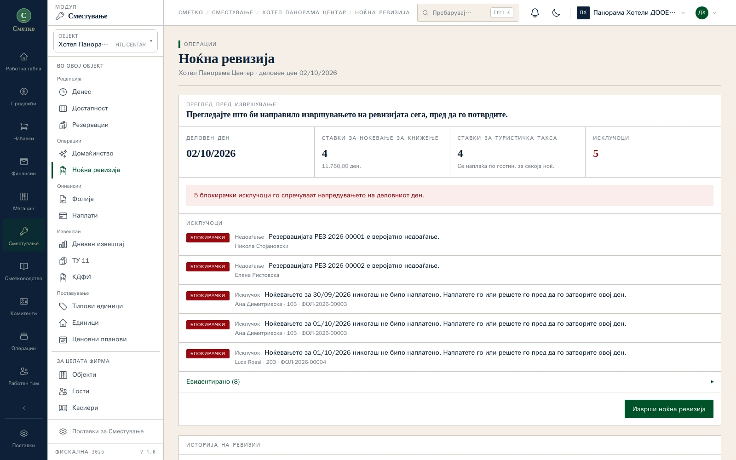Collapse the left rail chevron
The height and width of the screenshot is (460, 736).
23,408
